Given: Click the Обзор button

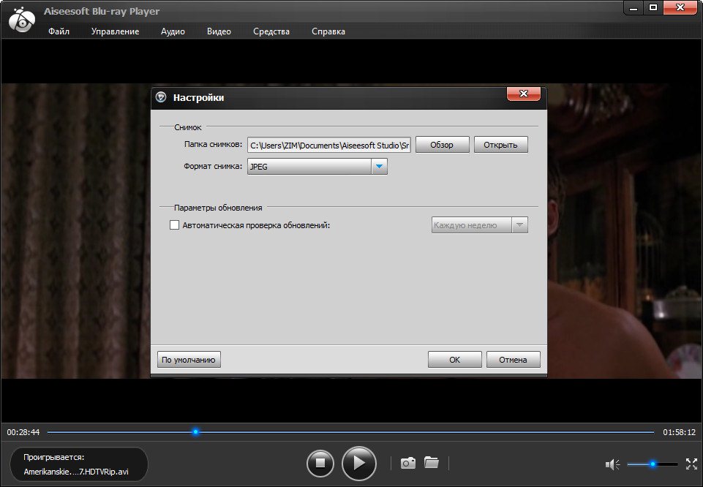Looking at the screenshot, I should tap(442, 145).
